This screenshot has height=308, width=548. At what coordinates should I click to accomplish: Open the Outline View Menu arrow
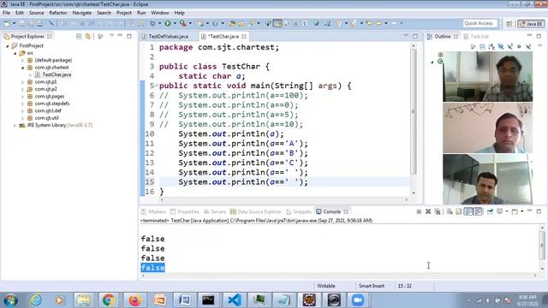coord(539,46)
